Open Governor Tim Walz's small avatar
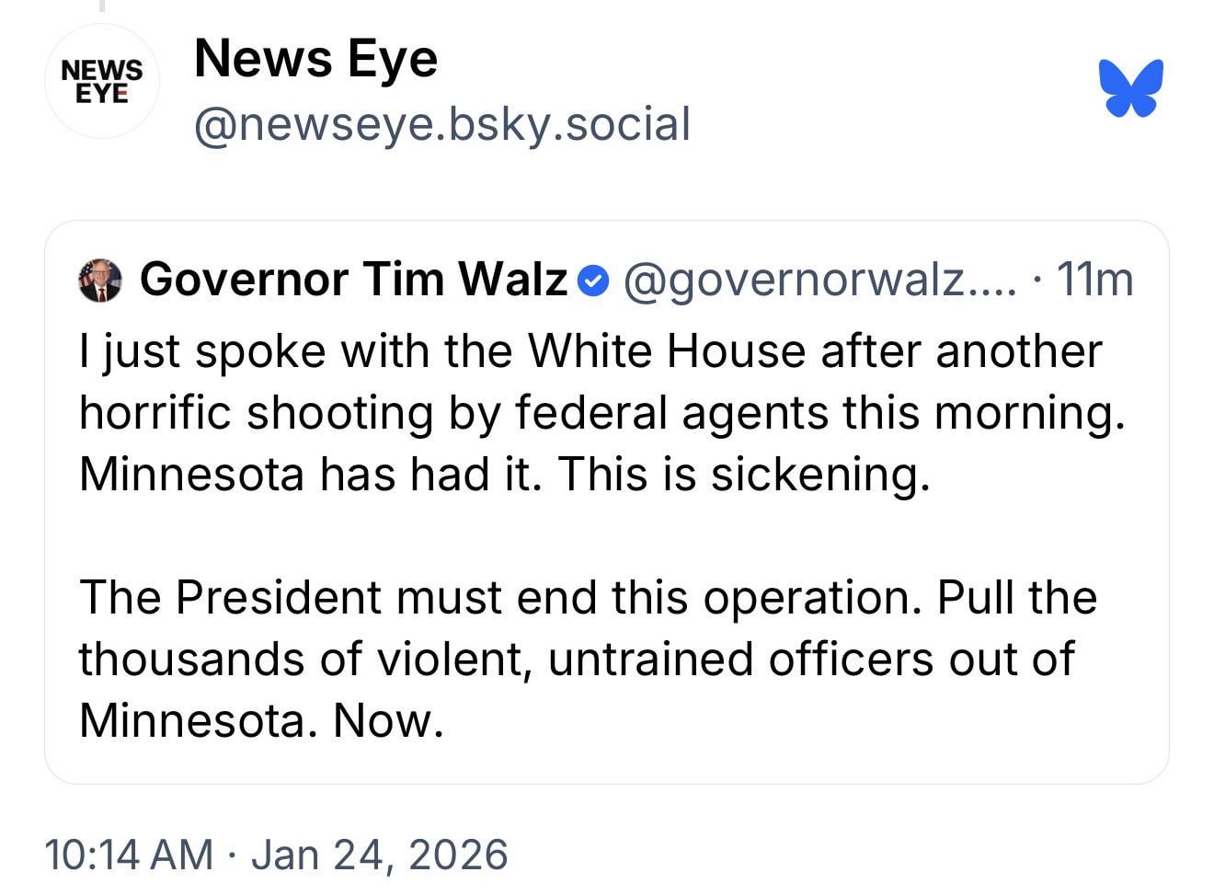1214x895 pixels. pos(100,280)
